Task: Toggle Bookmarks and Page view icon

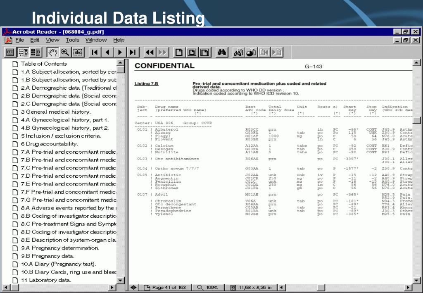Action: click(23, 52)
